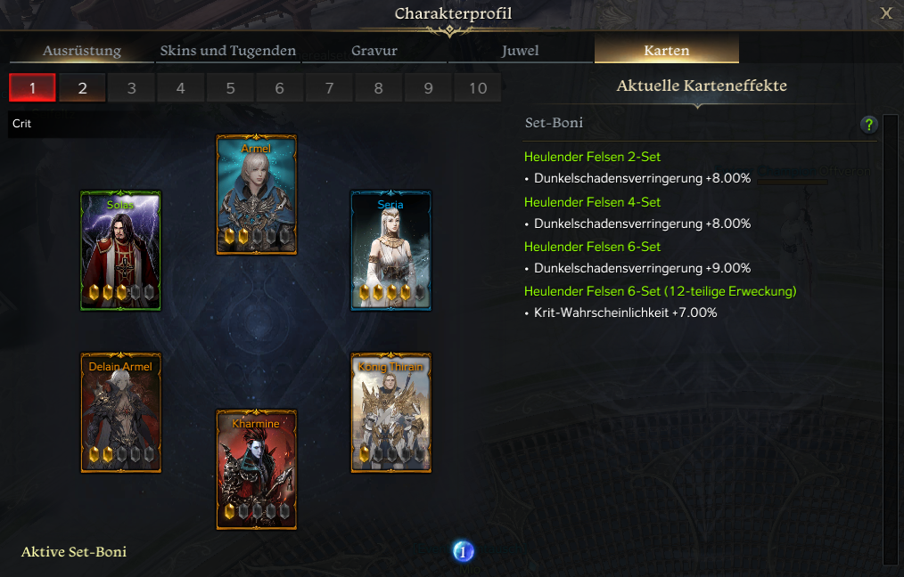
Task: Switch to the Ausrüstung tab
Action: [82, 51]
